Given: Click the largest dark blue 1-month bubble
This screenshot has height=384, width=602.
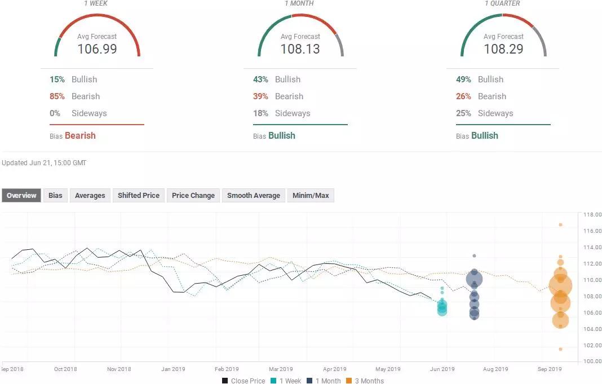Looking at the screenshot, I should tap(475, 279).
